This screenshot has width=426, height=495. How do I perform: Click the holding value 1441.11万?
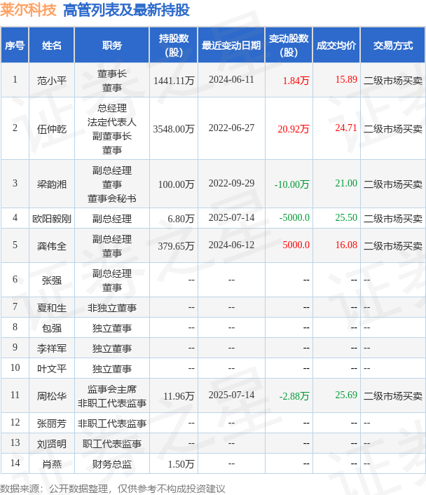174,81
